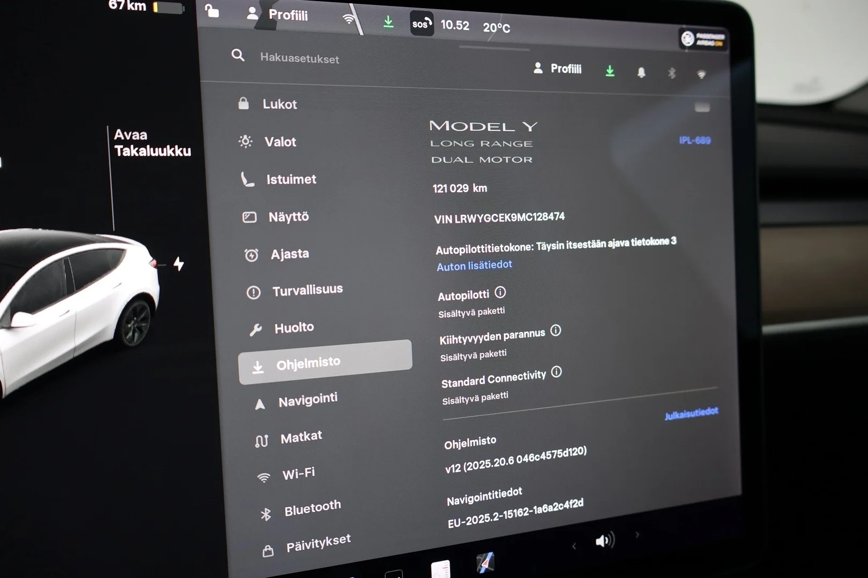Tap the software version v12 (2025.20.6) text
The height and width of the screenshot is (578, 868).
[516, 460]
